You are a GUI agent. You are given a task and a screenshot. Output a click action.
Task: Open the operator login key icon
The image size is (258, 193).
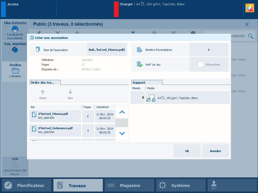214,185
